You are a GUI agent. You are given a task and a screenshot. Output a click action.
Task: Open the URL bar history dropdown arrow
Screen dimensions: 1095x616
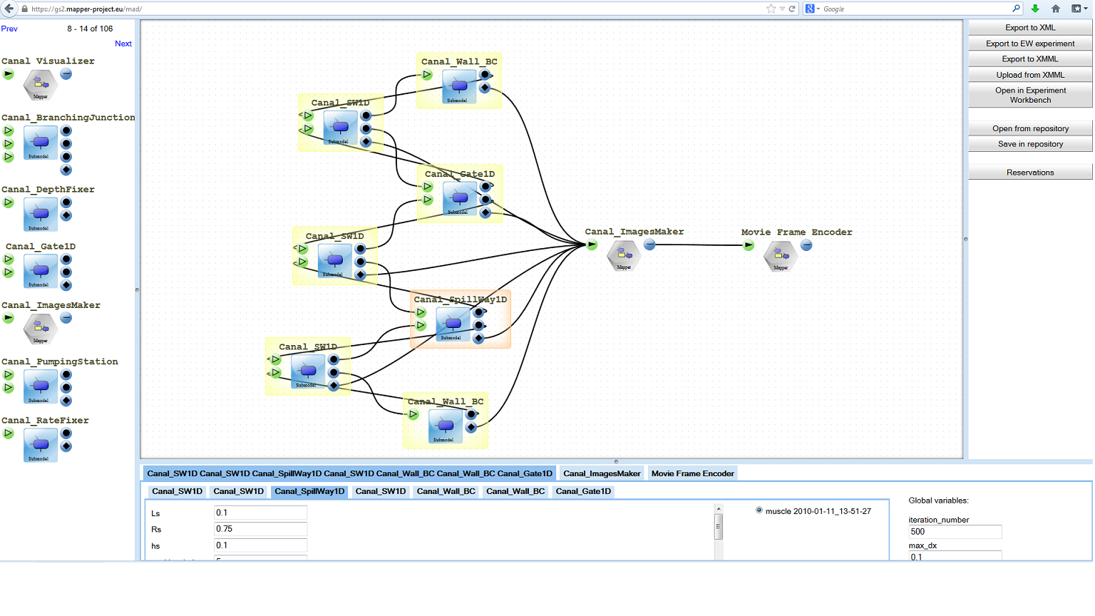pyautogui.click(x=782, y=9)
